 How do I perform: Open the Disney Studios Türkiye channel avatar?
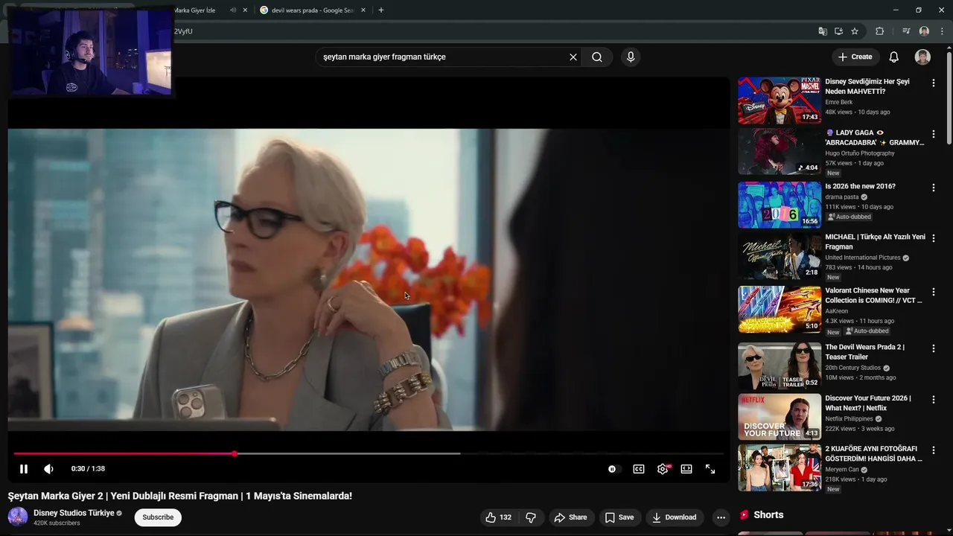coord(18,517)
